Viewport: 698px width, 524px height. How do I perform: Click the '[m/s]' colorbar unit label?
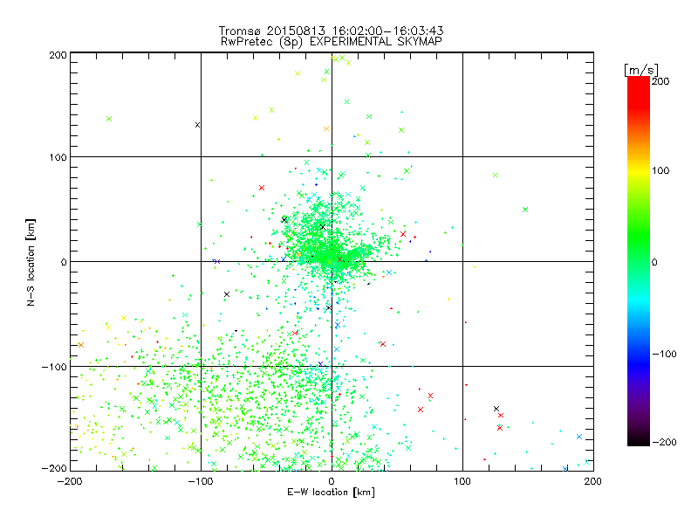(x=641, y=70)
